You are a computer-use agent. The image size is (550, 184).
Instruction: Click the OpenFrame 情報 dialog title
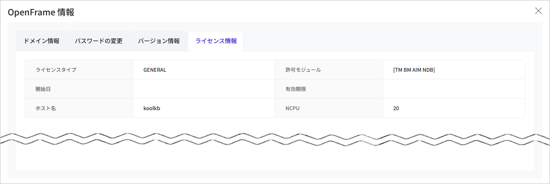[41, 12]
